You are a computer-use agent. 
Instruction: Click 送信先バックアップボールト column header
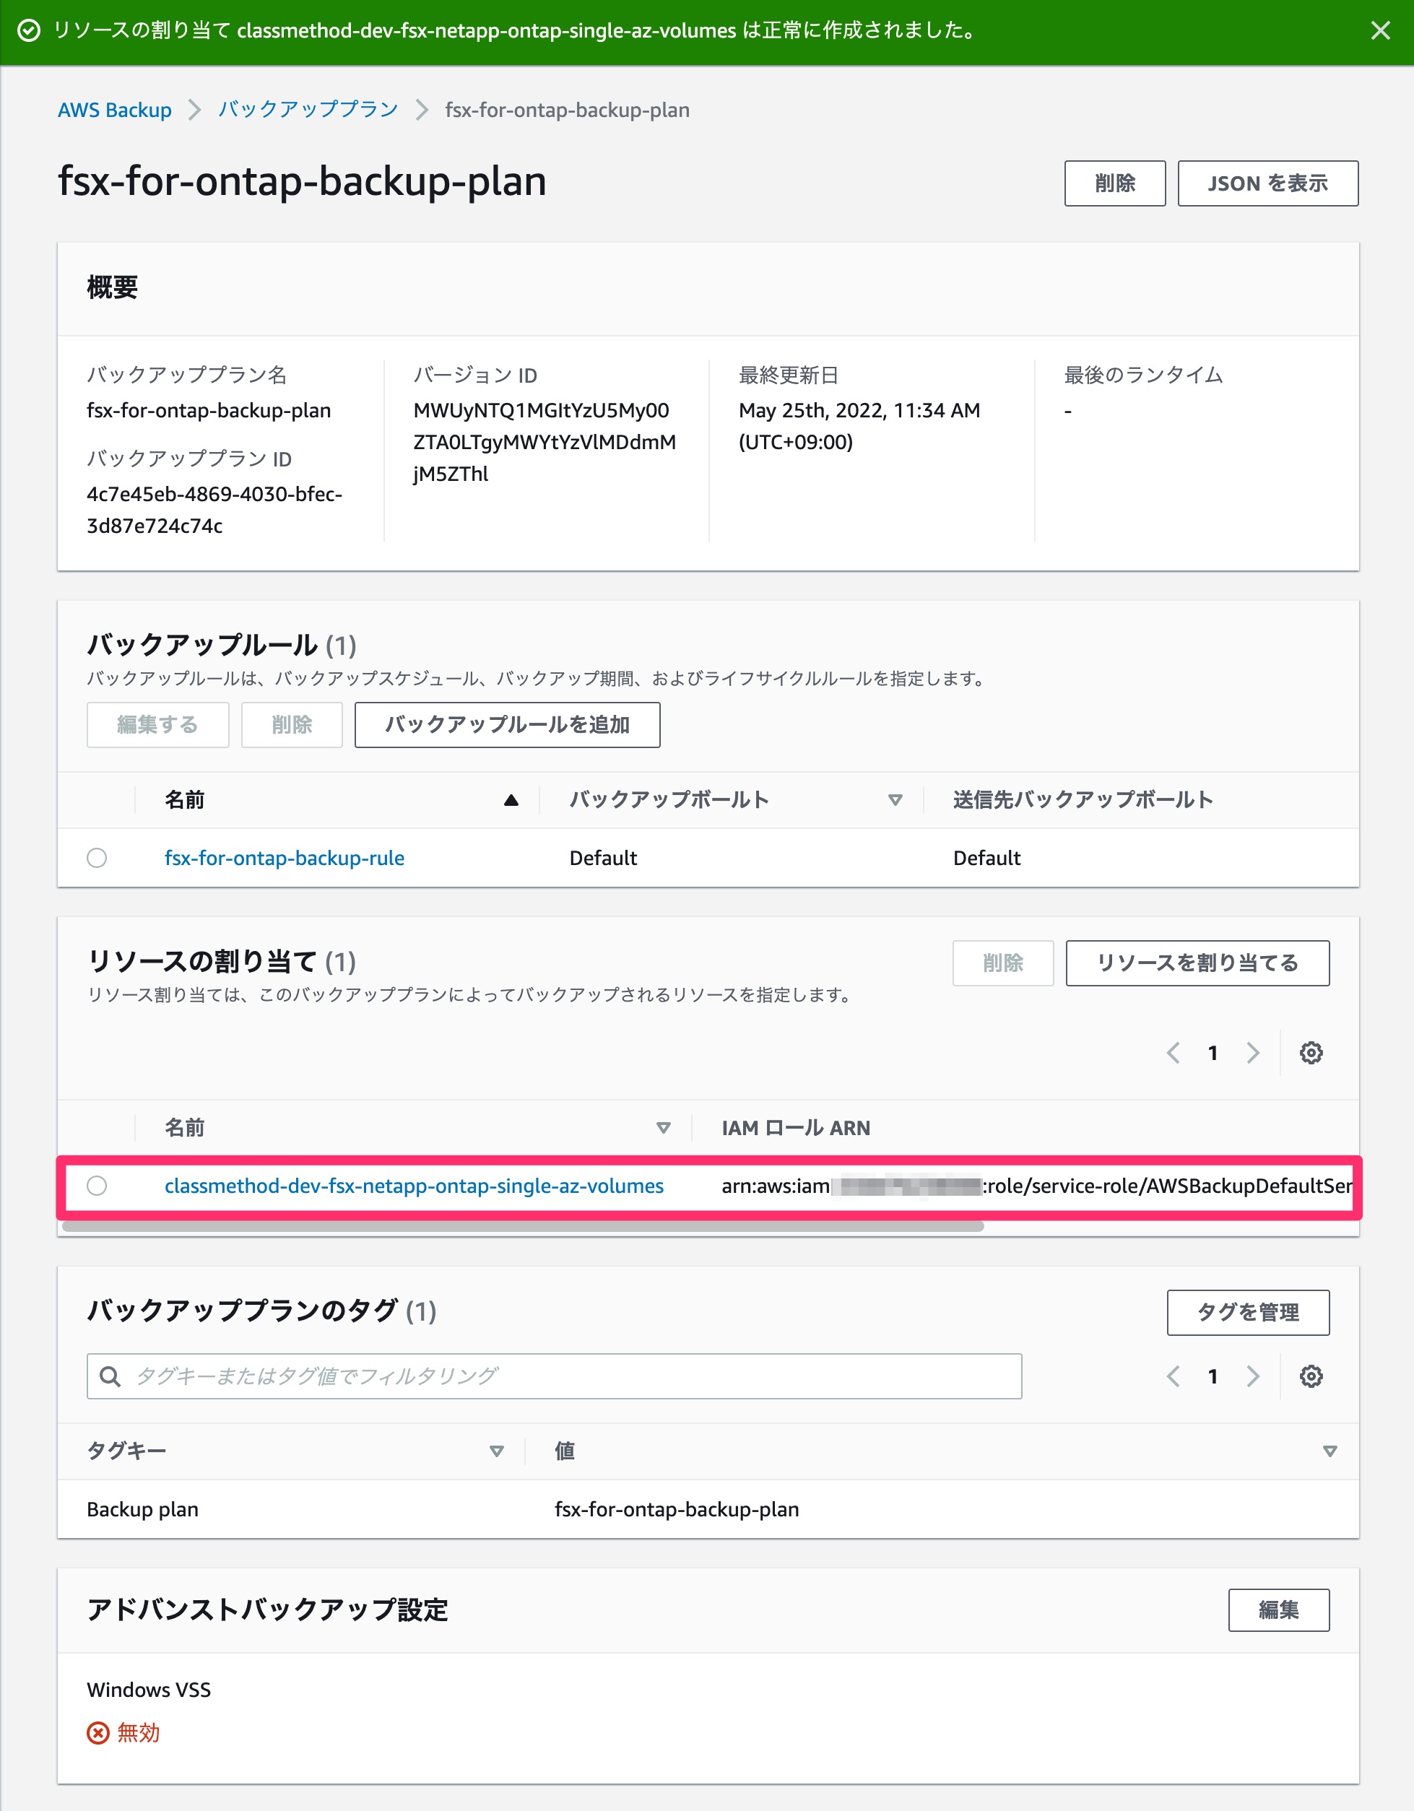pos(1083,800)
